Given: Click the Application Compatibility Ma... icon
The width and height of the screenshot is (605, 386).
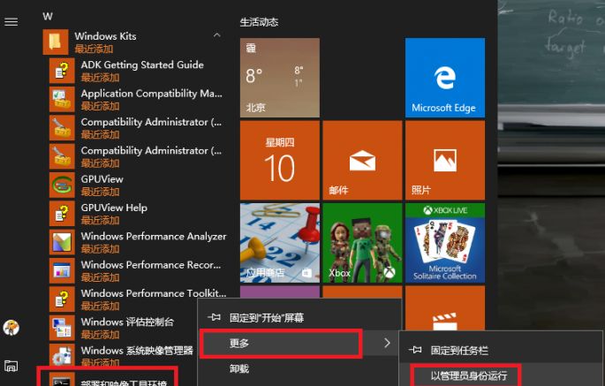Looking at the screenshot, I should tap(62, 99).
